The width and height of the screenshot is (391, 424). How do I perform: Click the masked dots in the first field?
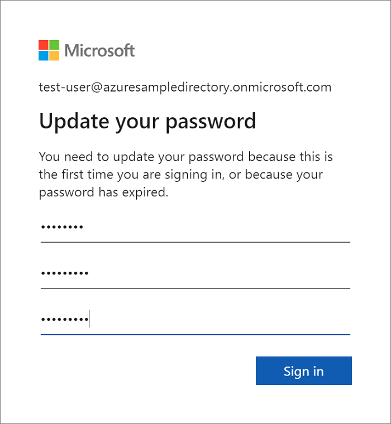[x=62, y=228]
